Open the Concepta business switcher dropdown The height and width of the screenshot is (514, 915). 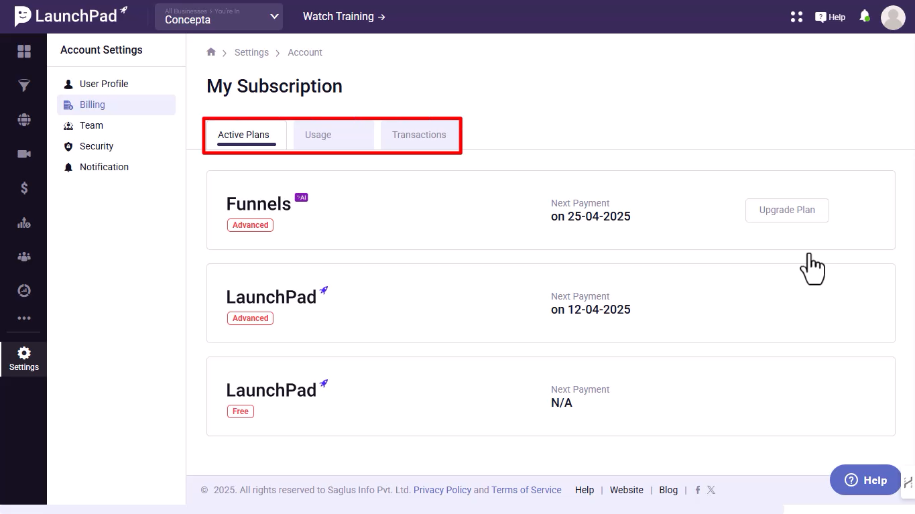click(219, 17)
